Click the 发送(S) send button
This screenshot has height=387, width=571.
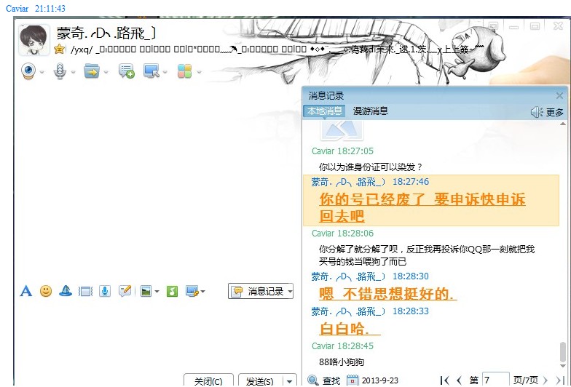tap(259, 380)
